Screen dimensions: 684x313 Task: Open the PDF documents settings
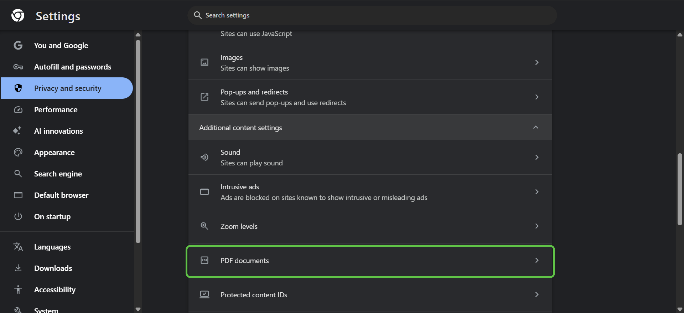370,261
